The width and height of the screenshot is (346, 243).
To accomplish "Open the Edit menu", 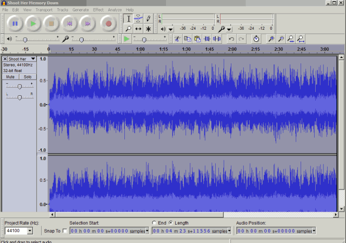I will (x=16, y=10).
